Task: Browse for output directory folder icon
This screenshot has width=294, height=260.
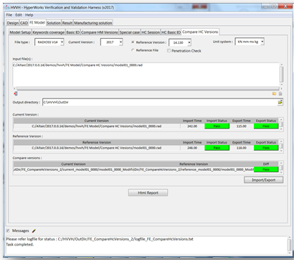Action: pos(280,102)
